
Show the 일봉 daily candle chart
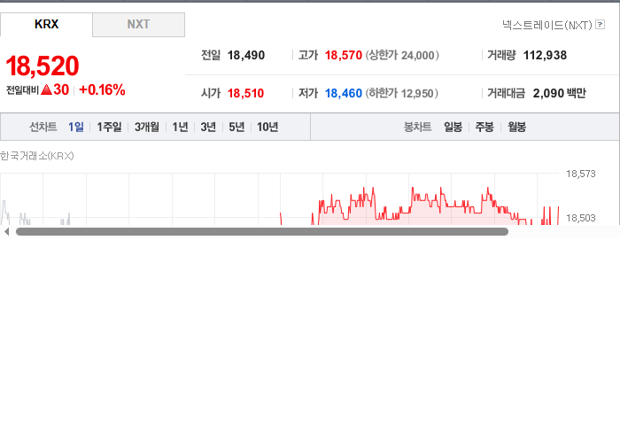pos(453,127)
